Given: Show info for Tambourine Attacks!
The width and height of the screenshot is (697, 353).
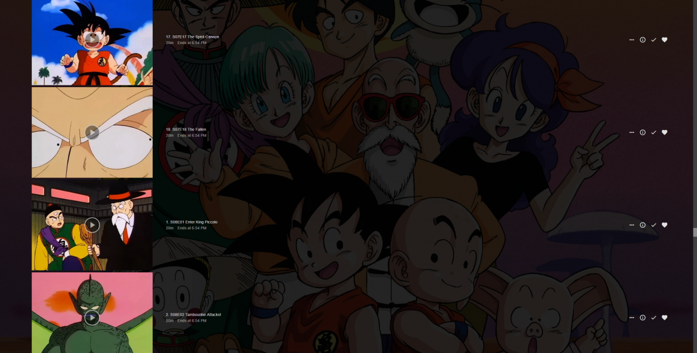Looking at the screenshot, I should pyautogui.click(x=642, y=318).
